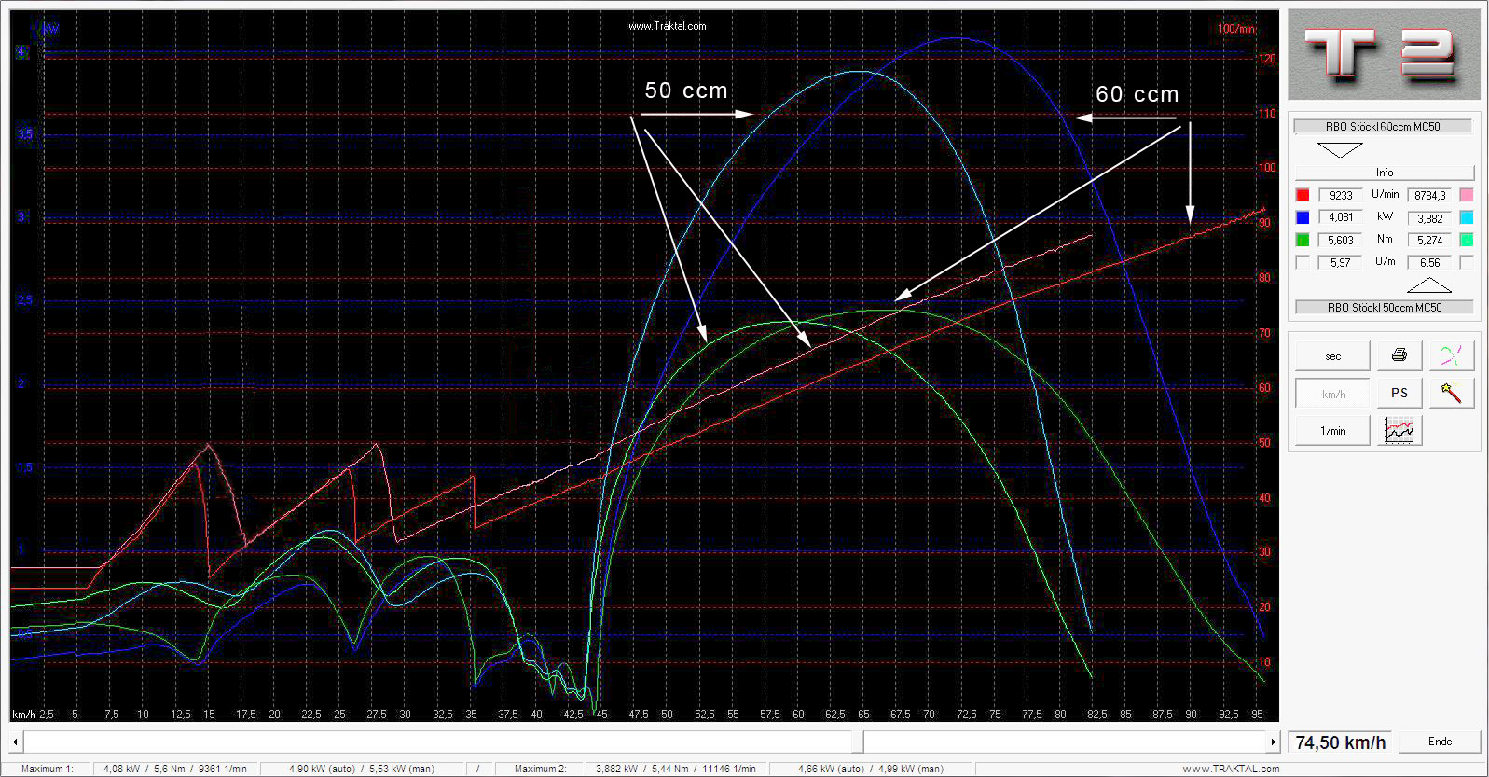Click the 3,882 kW value field
Screen dimensions: 1489x777
[x=1429, y=217]
